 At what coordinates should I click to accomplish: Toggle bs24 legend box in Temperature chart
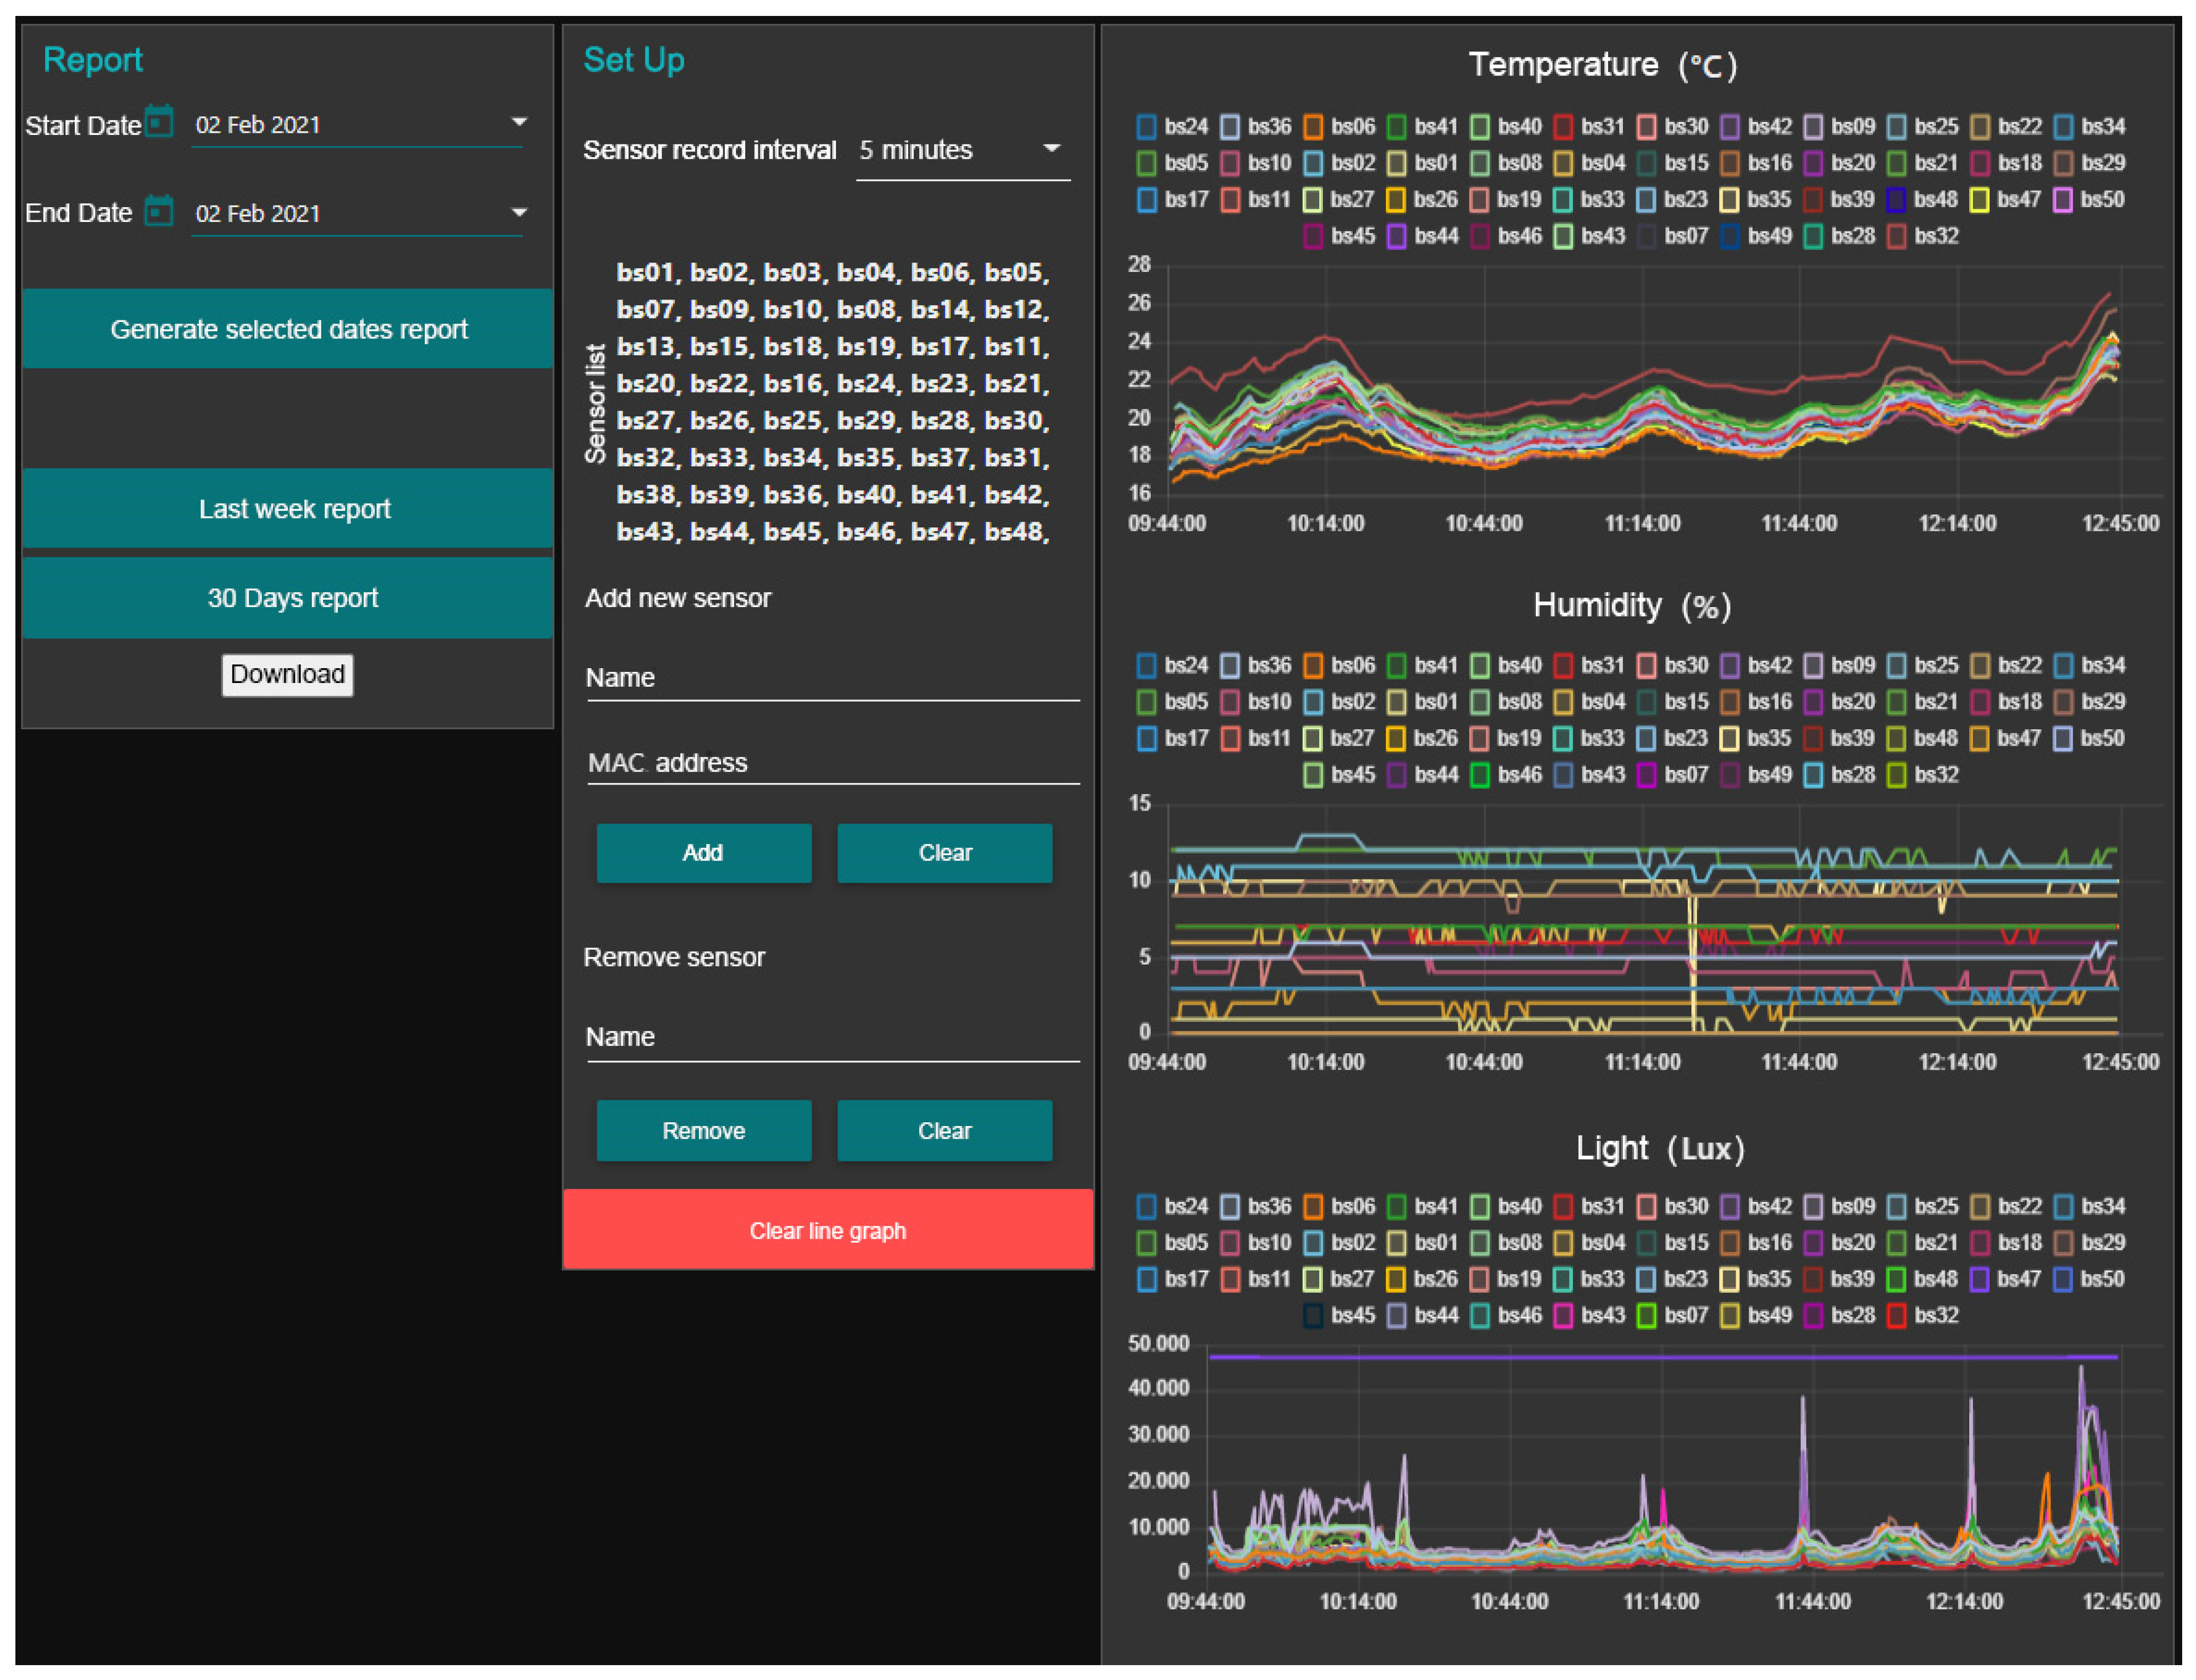point(1147,127)
